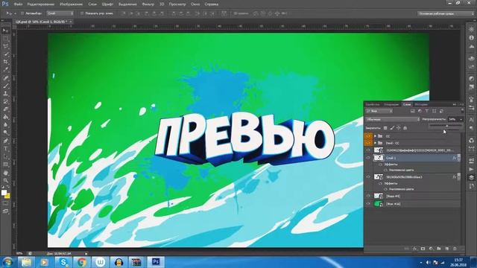Image resolution: width=477 pixels, height=268 pixels.
Task: Delete layer trash icon
Action: (455, 249)
